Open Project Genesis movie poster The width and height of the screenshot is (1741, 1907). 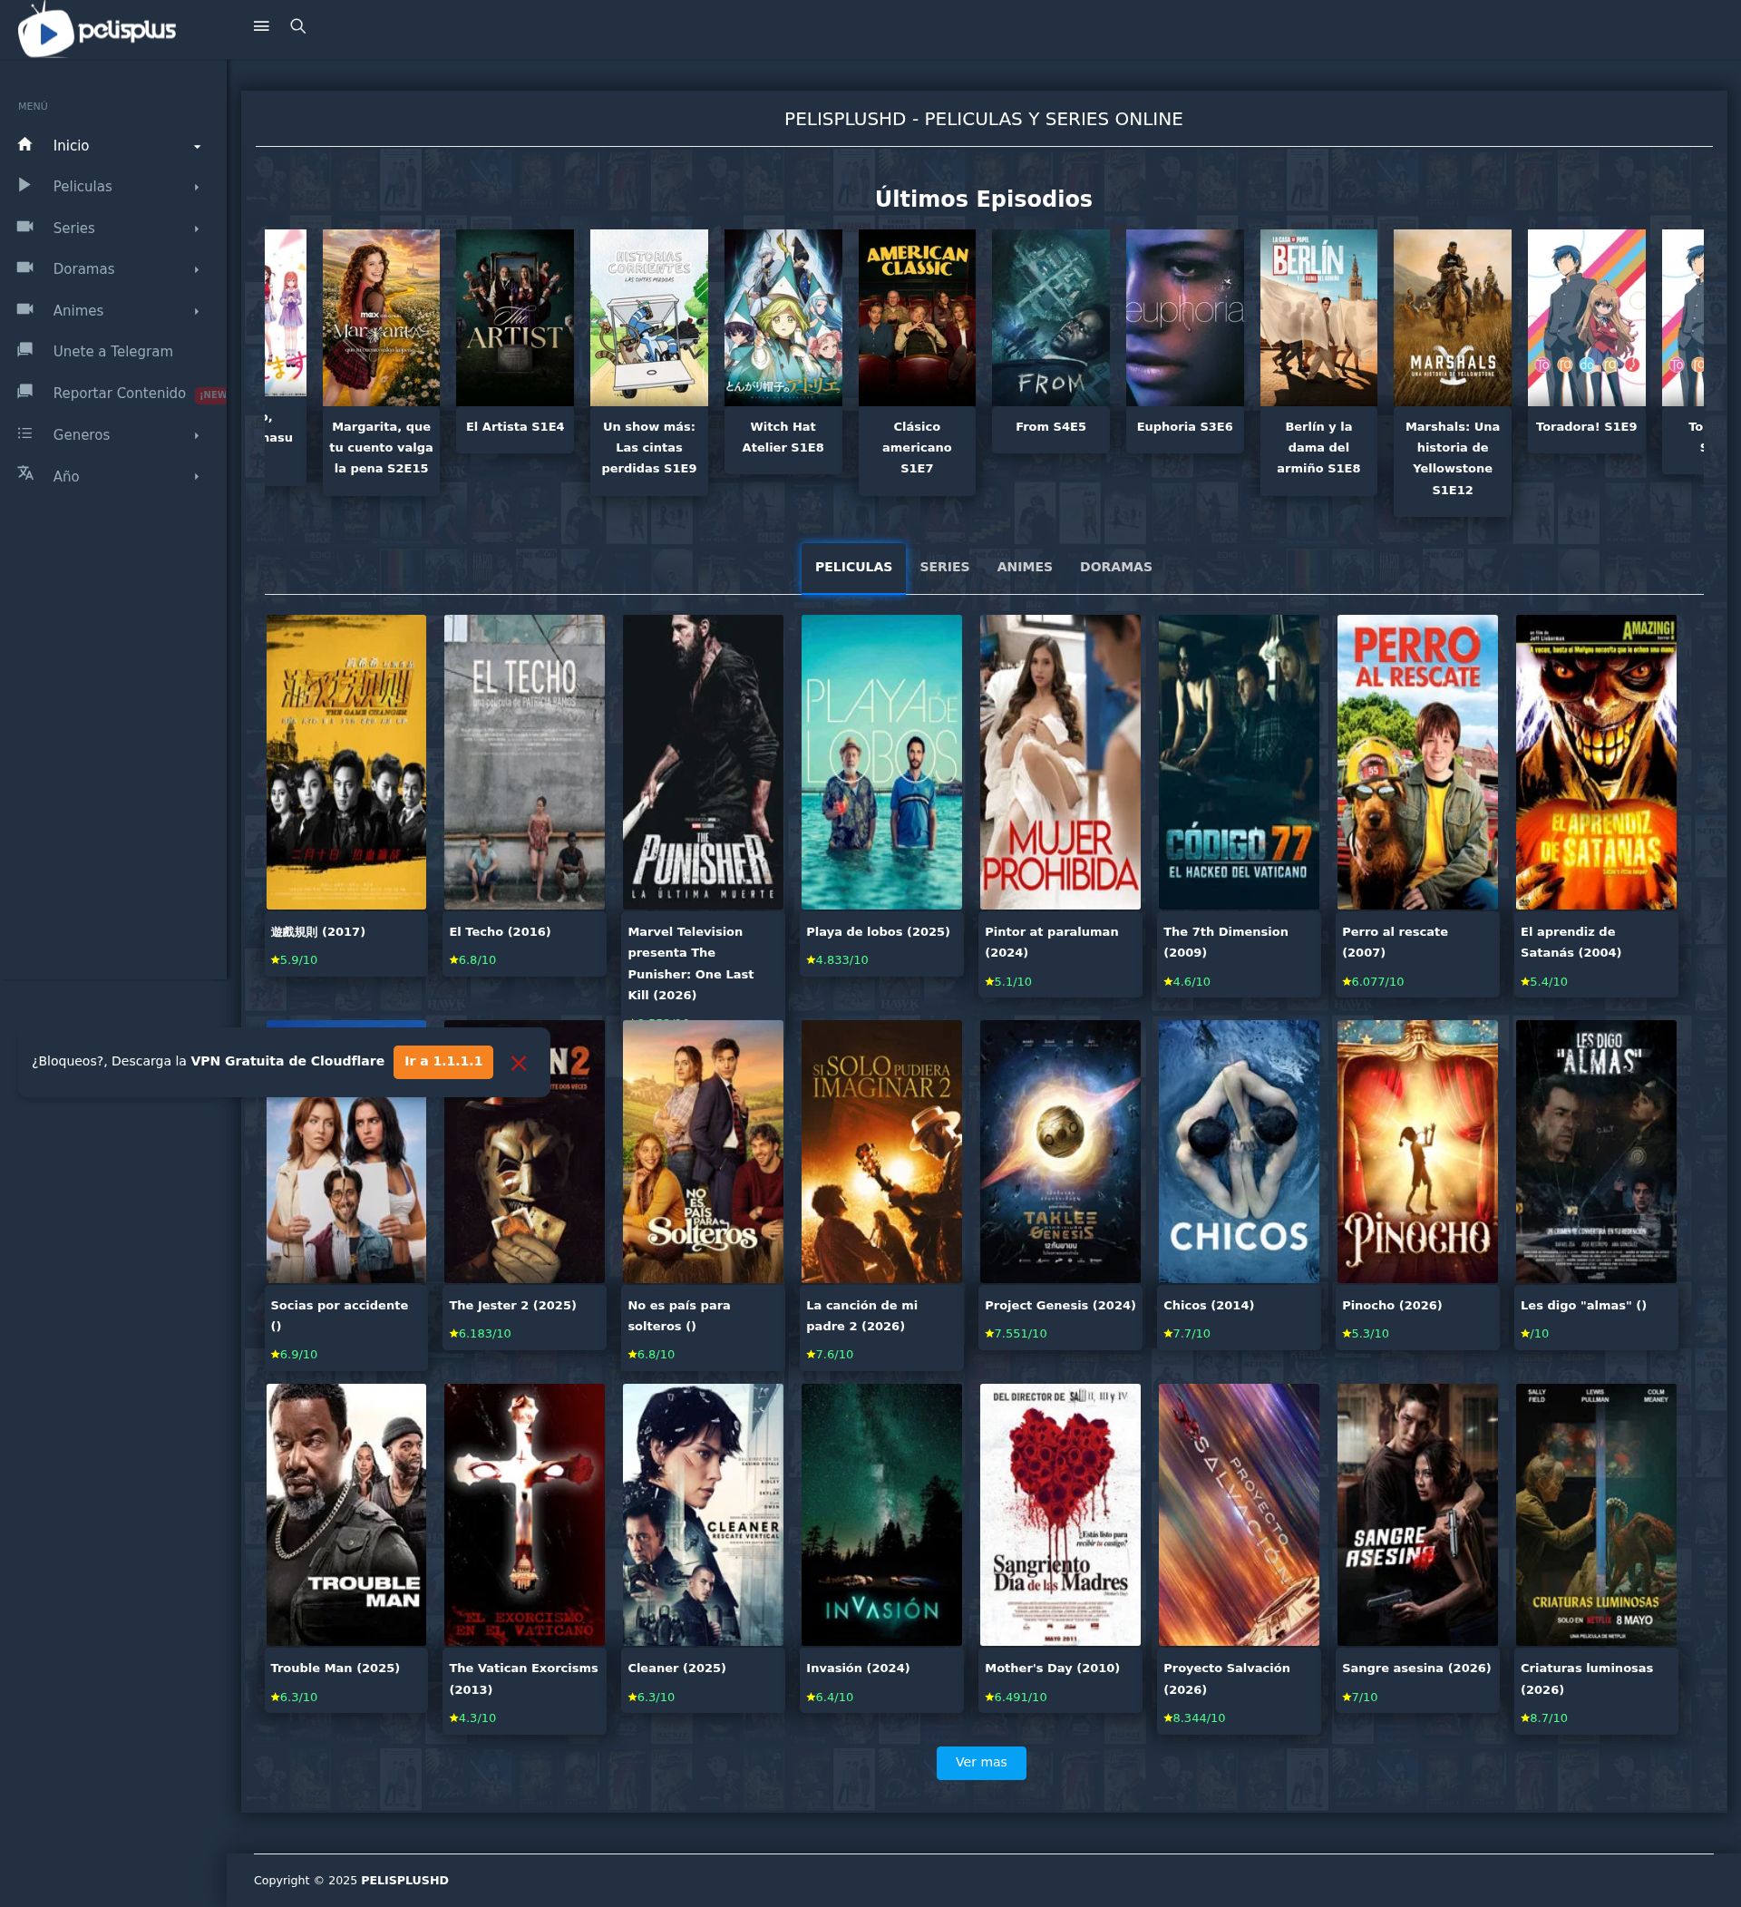(x=1060, y=1152)
